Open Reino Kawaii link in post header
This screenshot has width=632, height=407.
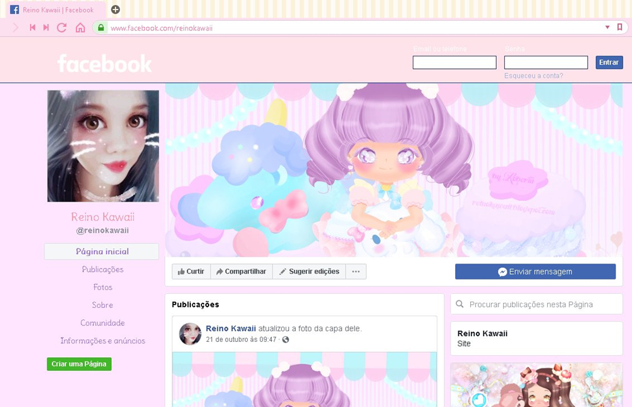coord(231,329)
